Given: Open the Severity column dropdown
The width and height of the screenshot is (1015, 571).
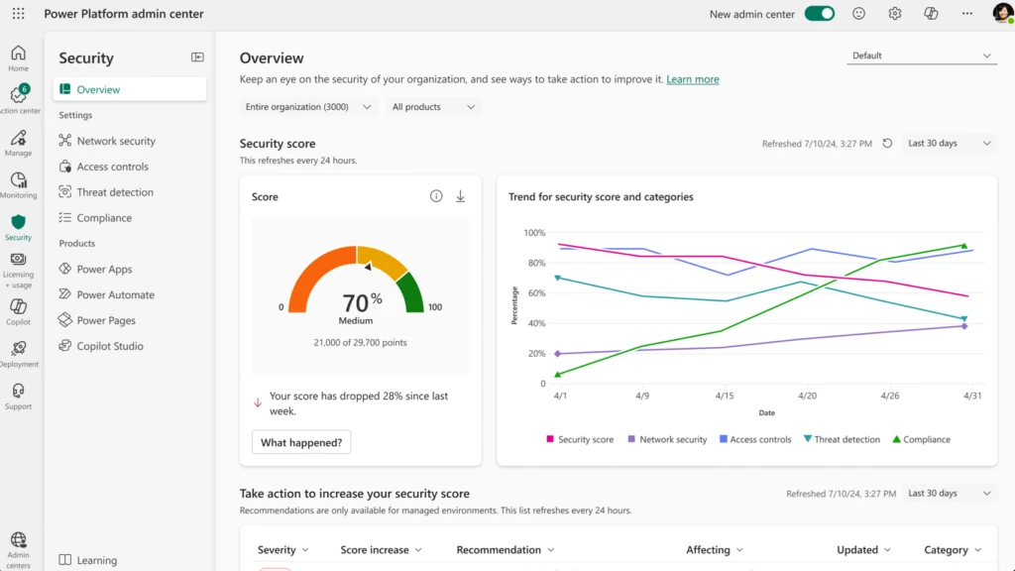Looking at the screenshot, I should pyautogui.click(x=283, y=549).
